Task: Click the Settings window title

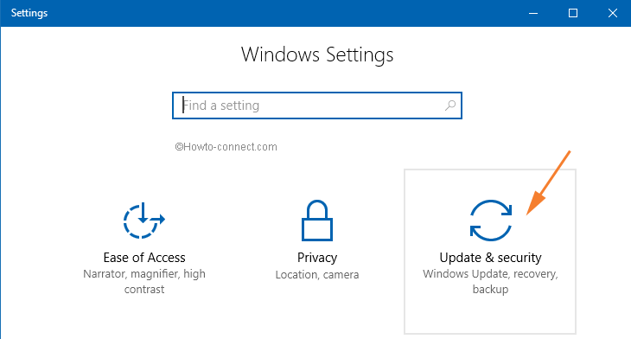Action: coord(29,13)
